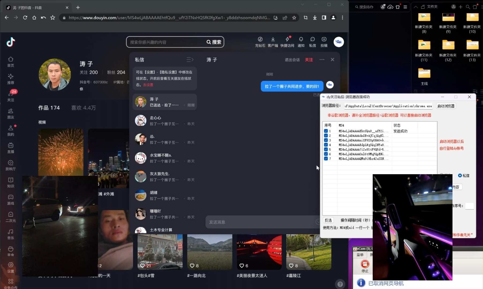
Task: Open the user avatar in Douyin header
Action: tap(339, 42)
